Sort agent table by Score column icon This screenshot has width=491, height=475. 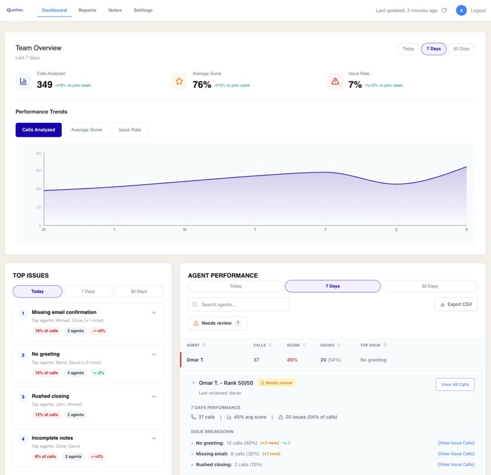(x=304, y=345)
